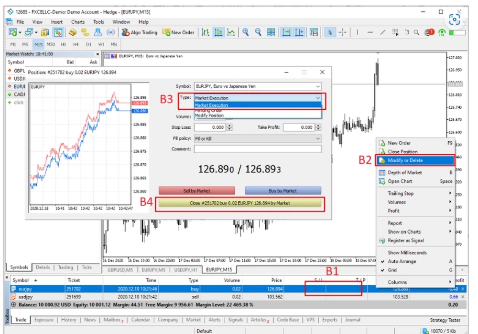Expand the Type dropdown in order dialog
The height and width of the screenshot is (334, 478).
click(318, 98)
